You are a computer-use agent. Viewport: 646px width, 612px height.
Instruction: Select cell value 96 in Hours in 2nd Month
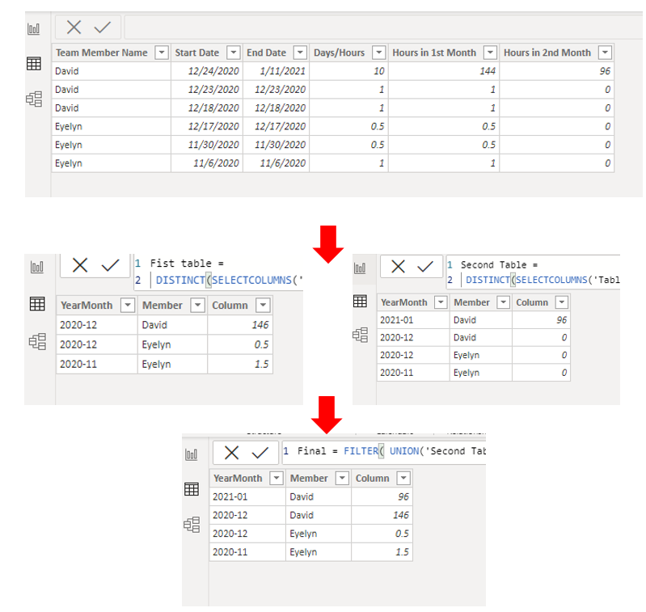(556, 71)
